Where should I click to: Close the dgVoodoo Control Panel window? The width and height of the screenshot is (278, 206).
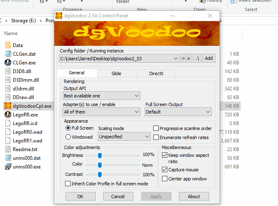pyautogui.click(x=210, y=16)
